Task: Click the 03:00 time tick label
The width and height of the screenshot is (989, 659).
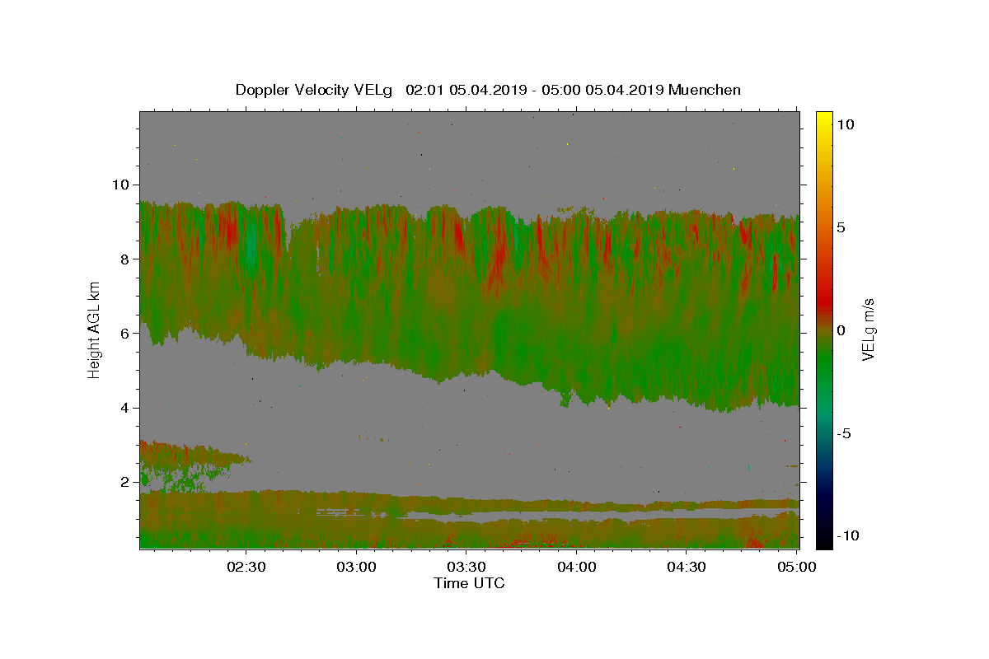Action: tap(357, 567)
